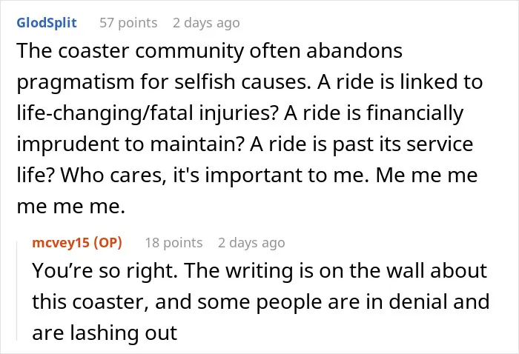Open GlodSplit's user profile link
The width and height of the screenshot is (519, 354).
pyautogui.click(x=47, y=23)
